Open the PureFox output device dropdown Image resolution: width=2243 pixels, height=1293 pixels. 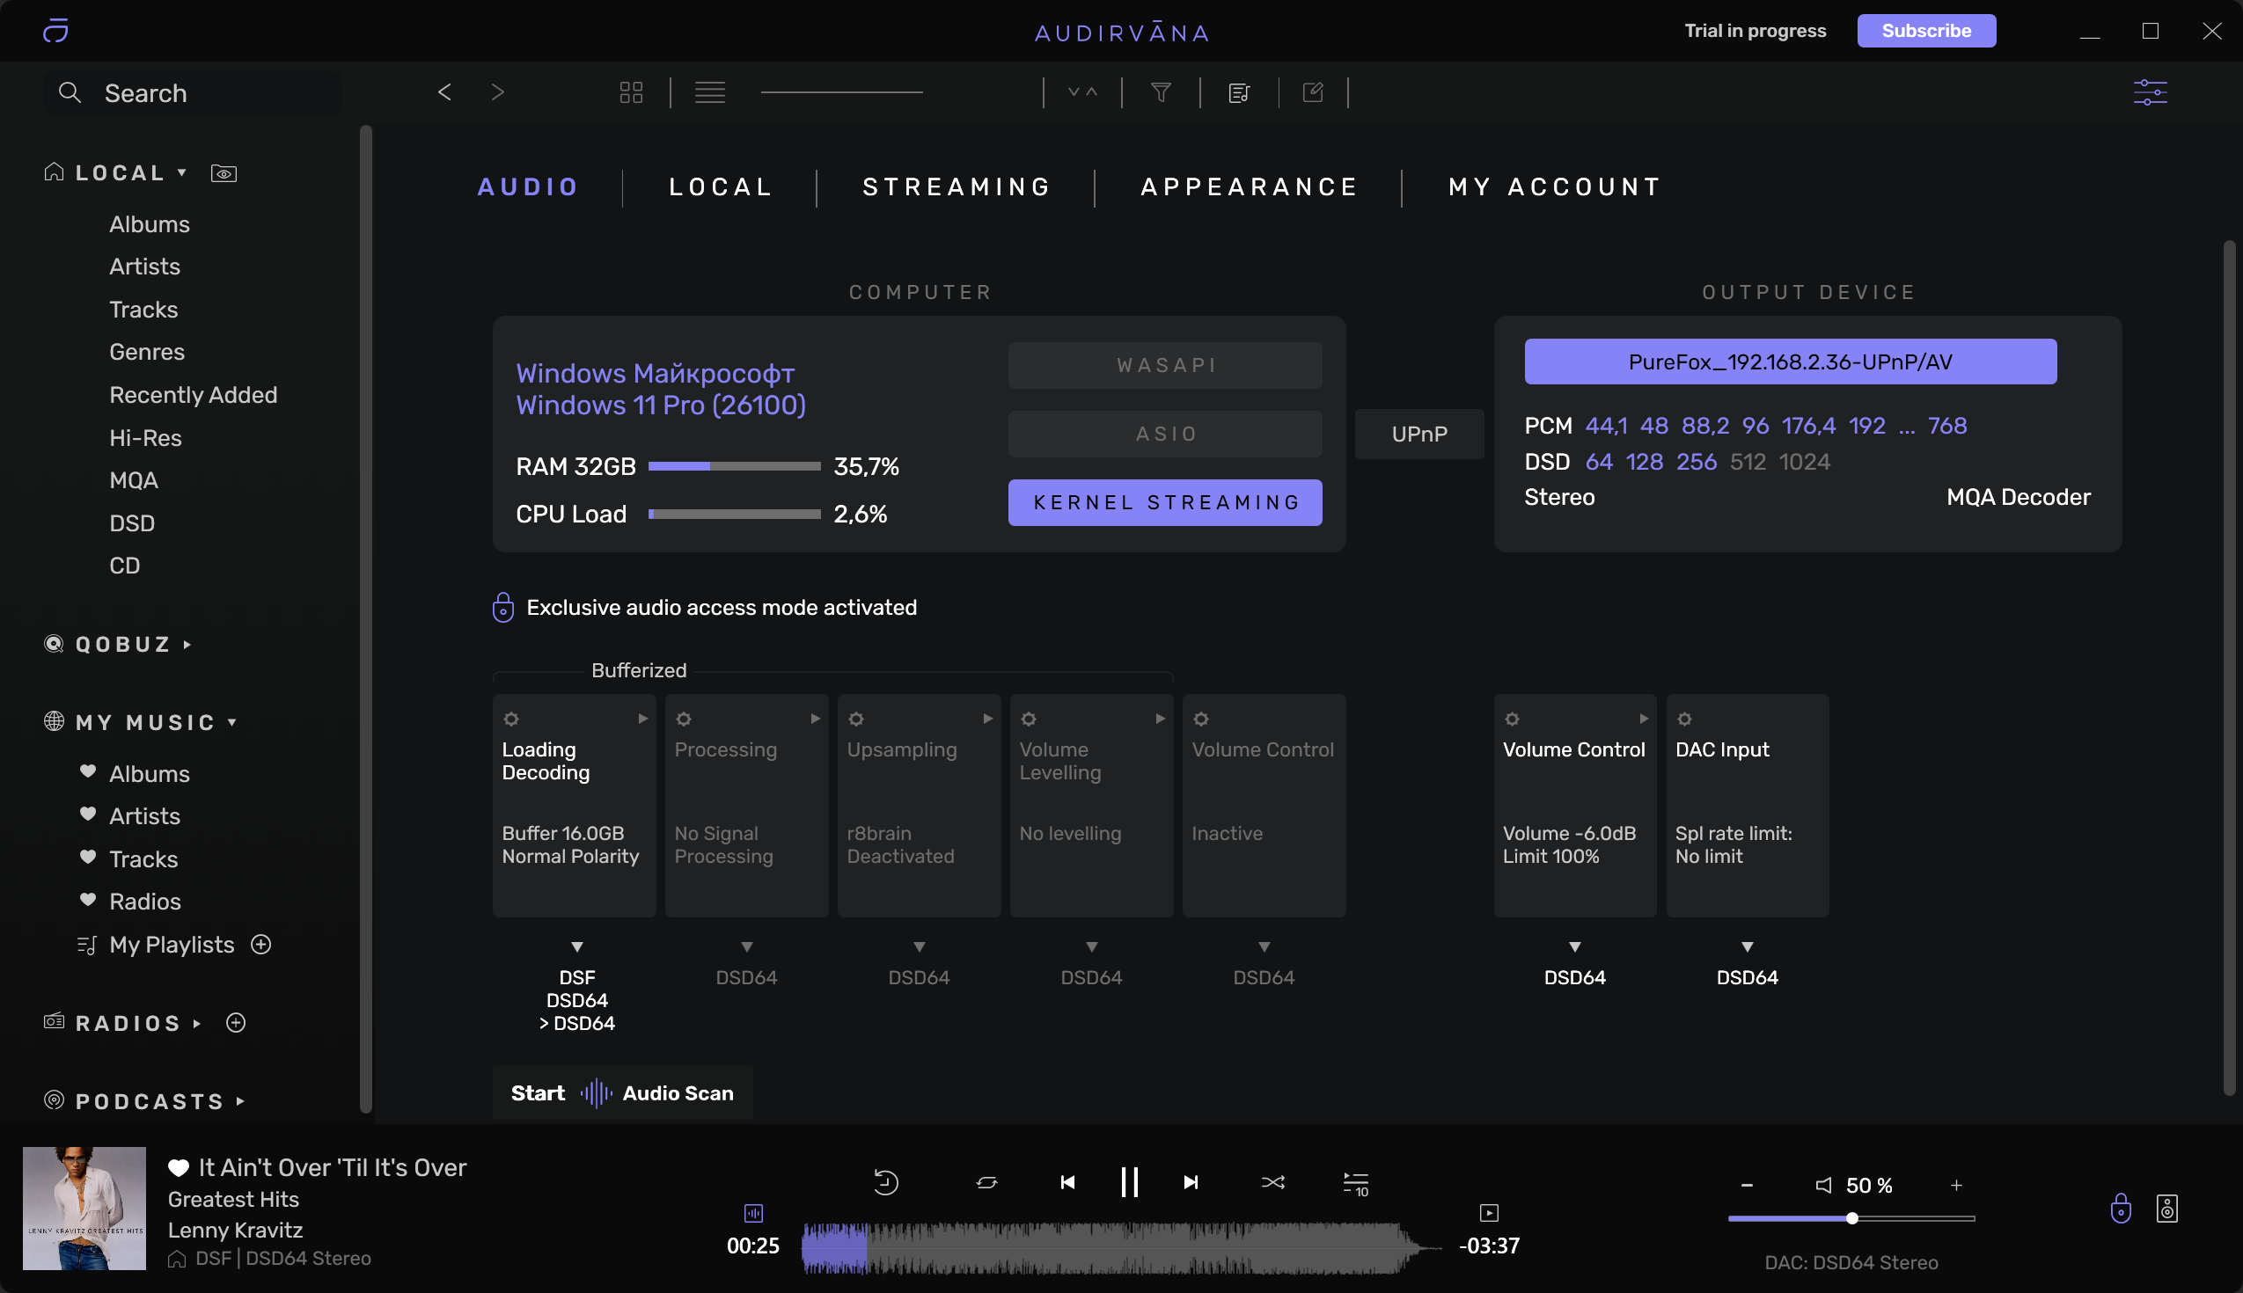point(1790,362)
